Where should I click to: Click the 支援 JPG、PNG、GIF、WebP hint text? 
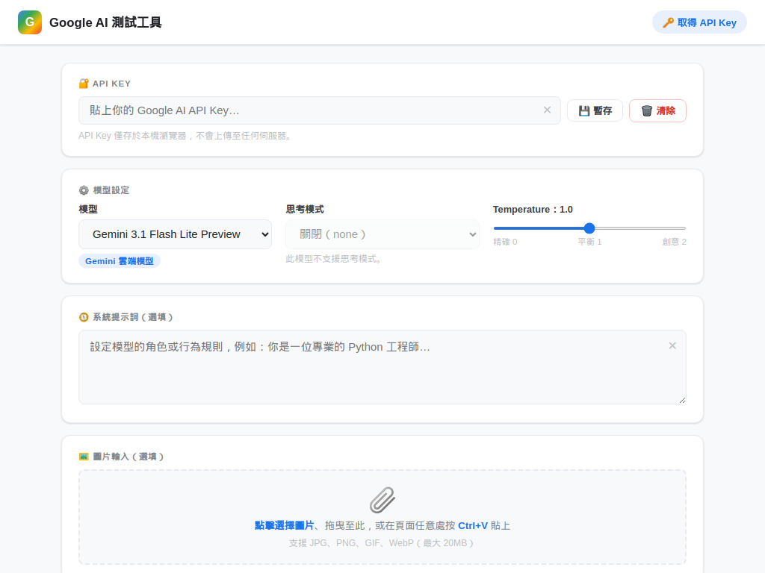pos(382,543)
